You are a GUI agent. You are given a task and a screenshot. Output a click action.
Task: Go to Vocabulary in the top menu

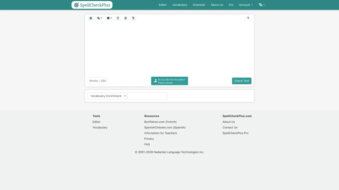pyautogui.click(x=180, y=5)
